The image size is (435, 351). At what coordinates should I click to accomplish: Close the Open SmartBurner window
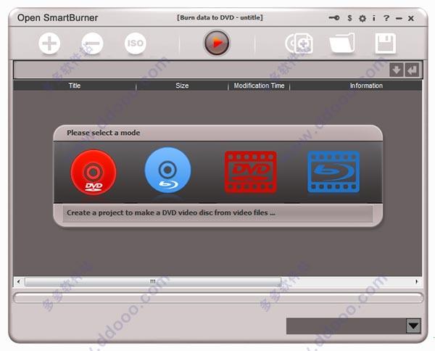[x=411, y=19]
